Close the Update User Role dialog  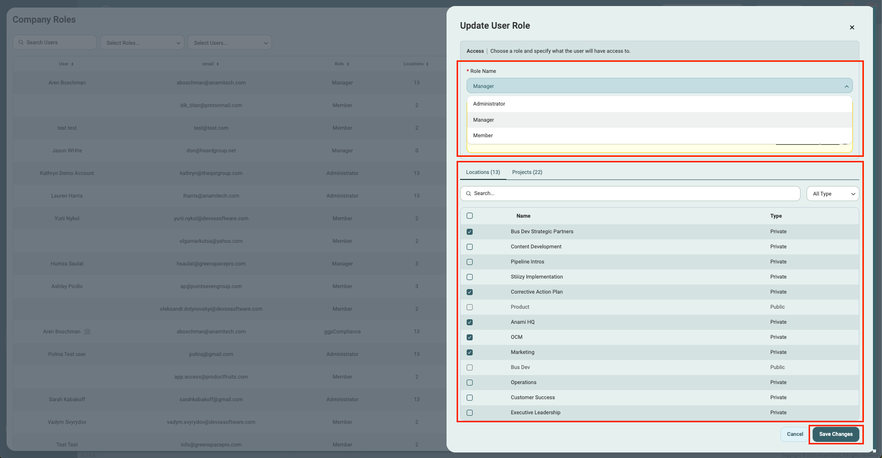click(852, 28)
